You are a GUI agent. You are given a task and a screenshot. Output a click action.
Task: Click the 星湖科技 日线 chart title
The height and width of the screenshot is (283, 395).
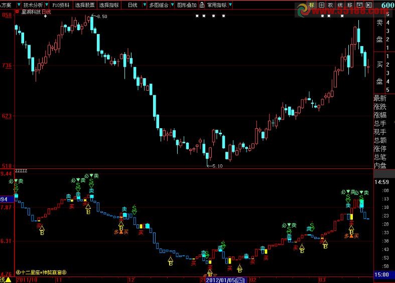[36, 12]
